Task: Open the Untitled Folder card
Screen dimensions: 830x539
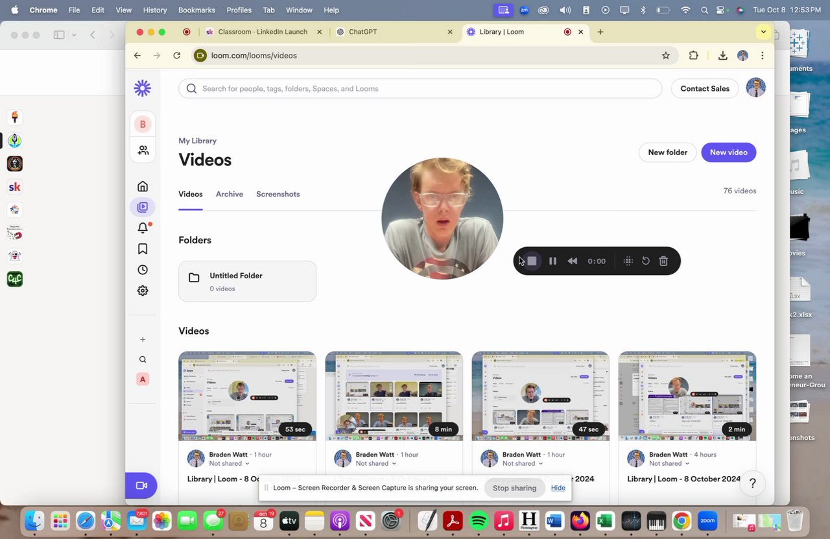Action: point(247,281)
